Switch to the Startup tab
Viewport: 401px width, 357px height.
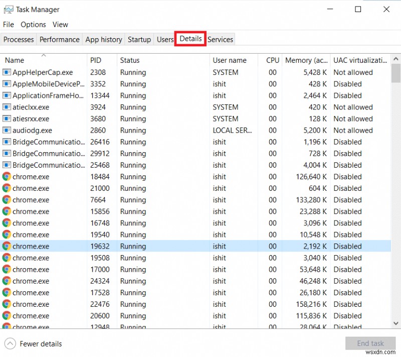139,39
